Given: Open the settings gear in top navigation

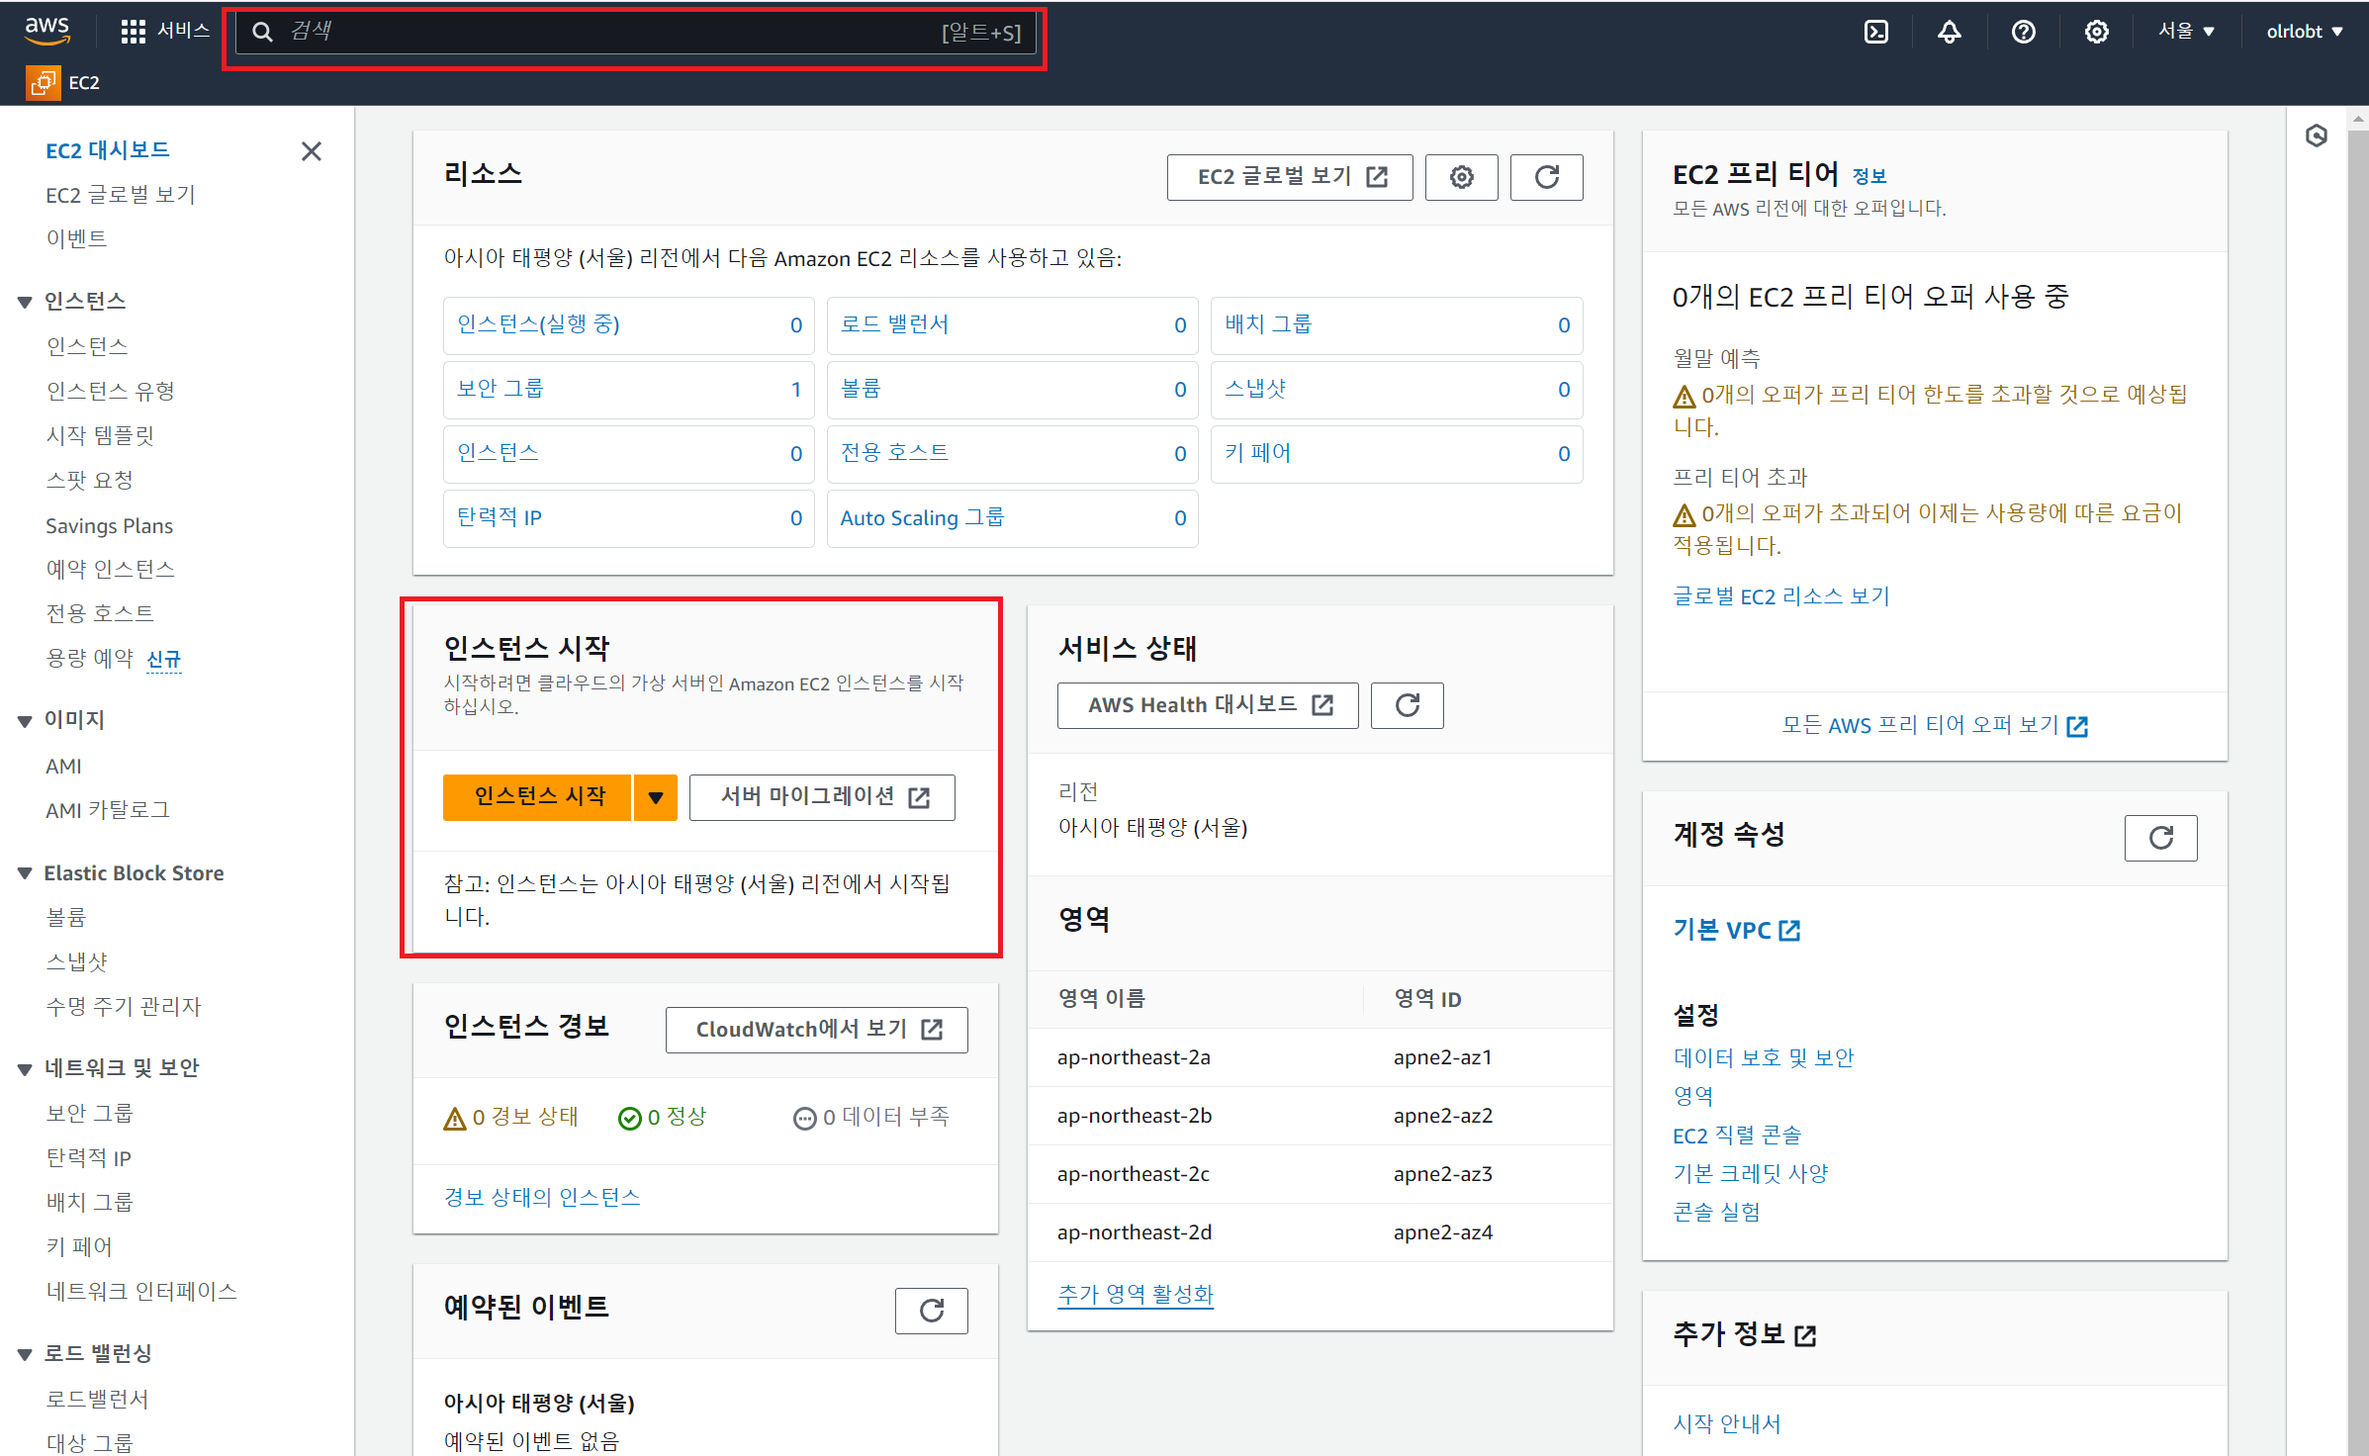Looking at the screenshot, I should coord(2096,32).
